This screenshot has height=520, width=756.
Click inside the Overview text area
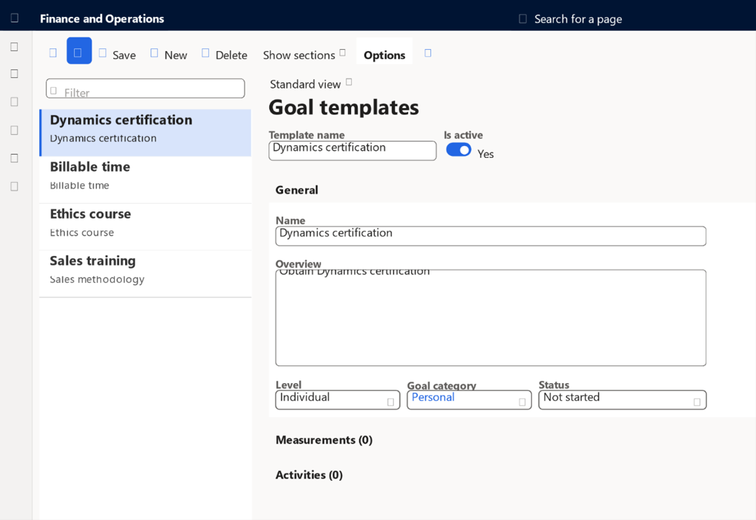[491, 318]
